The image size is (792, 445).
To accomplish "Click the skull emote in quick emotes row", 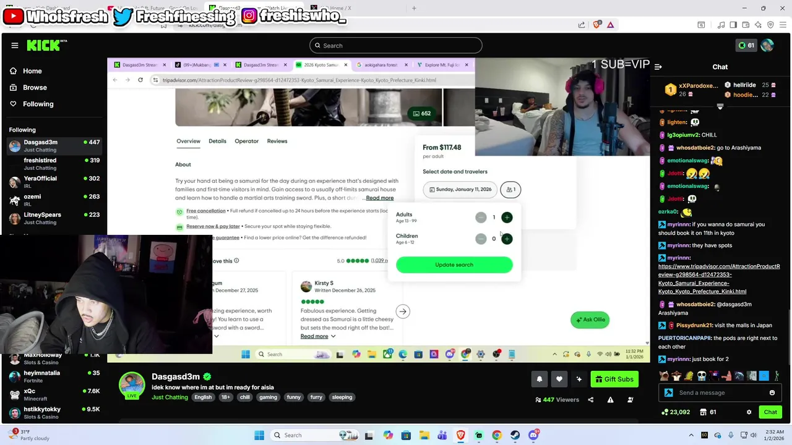I will pos(701,376).
